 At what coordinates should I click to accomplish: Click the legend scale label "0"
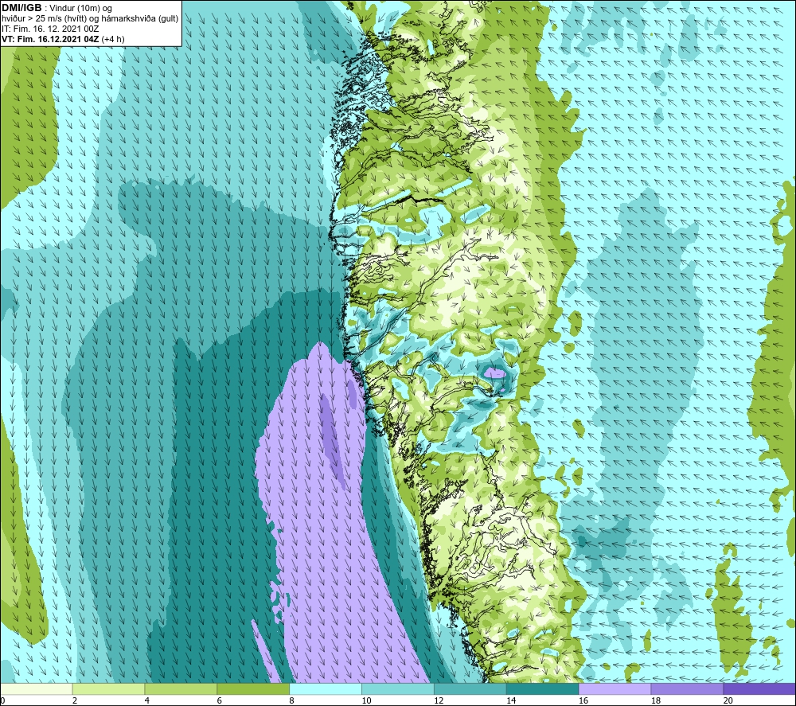pos(2,700)
